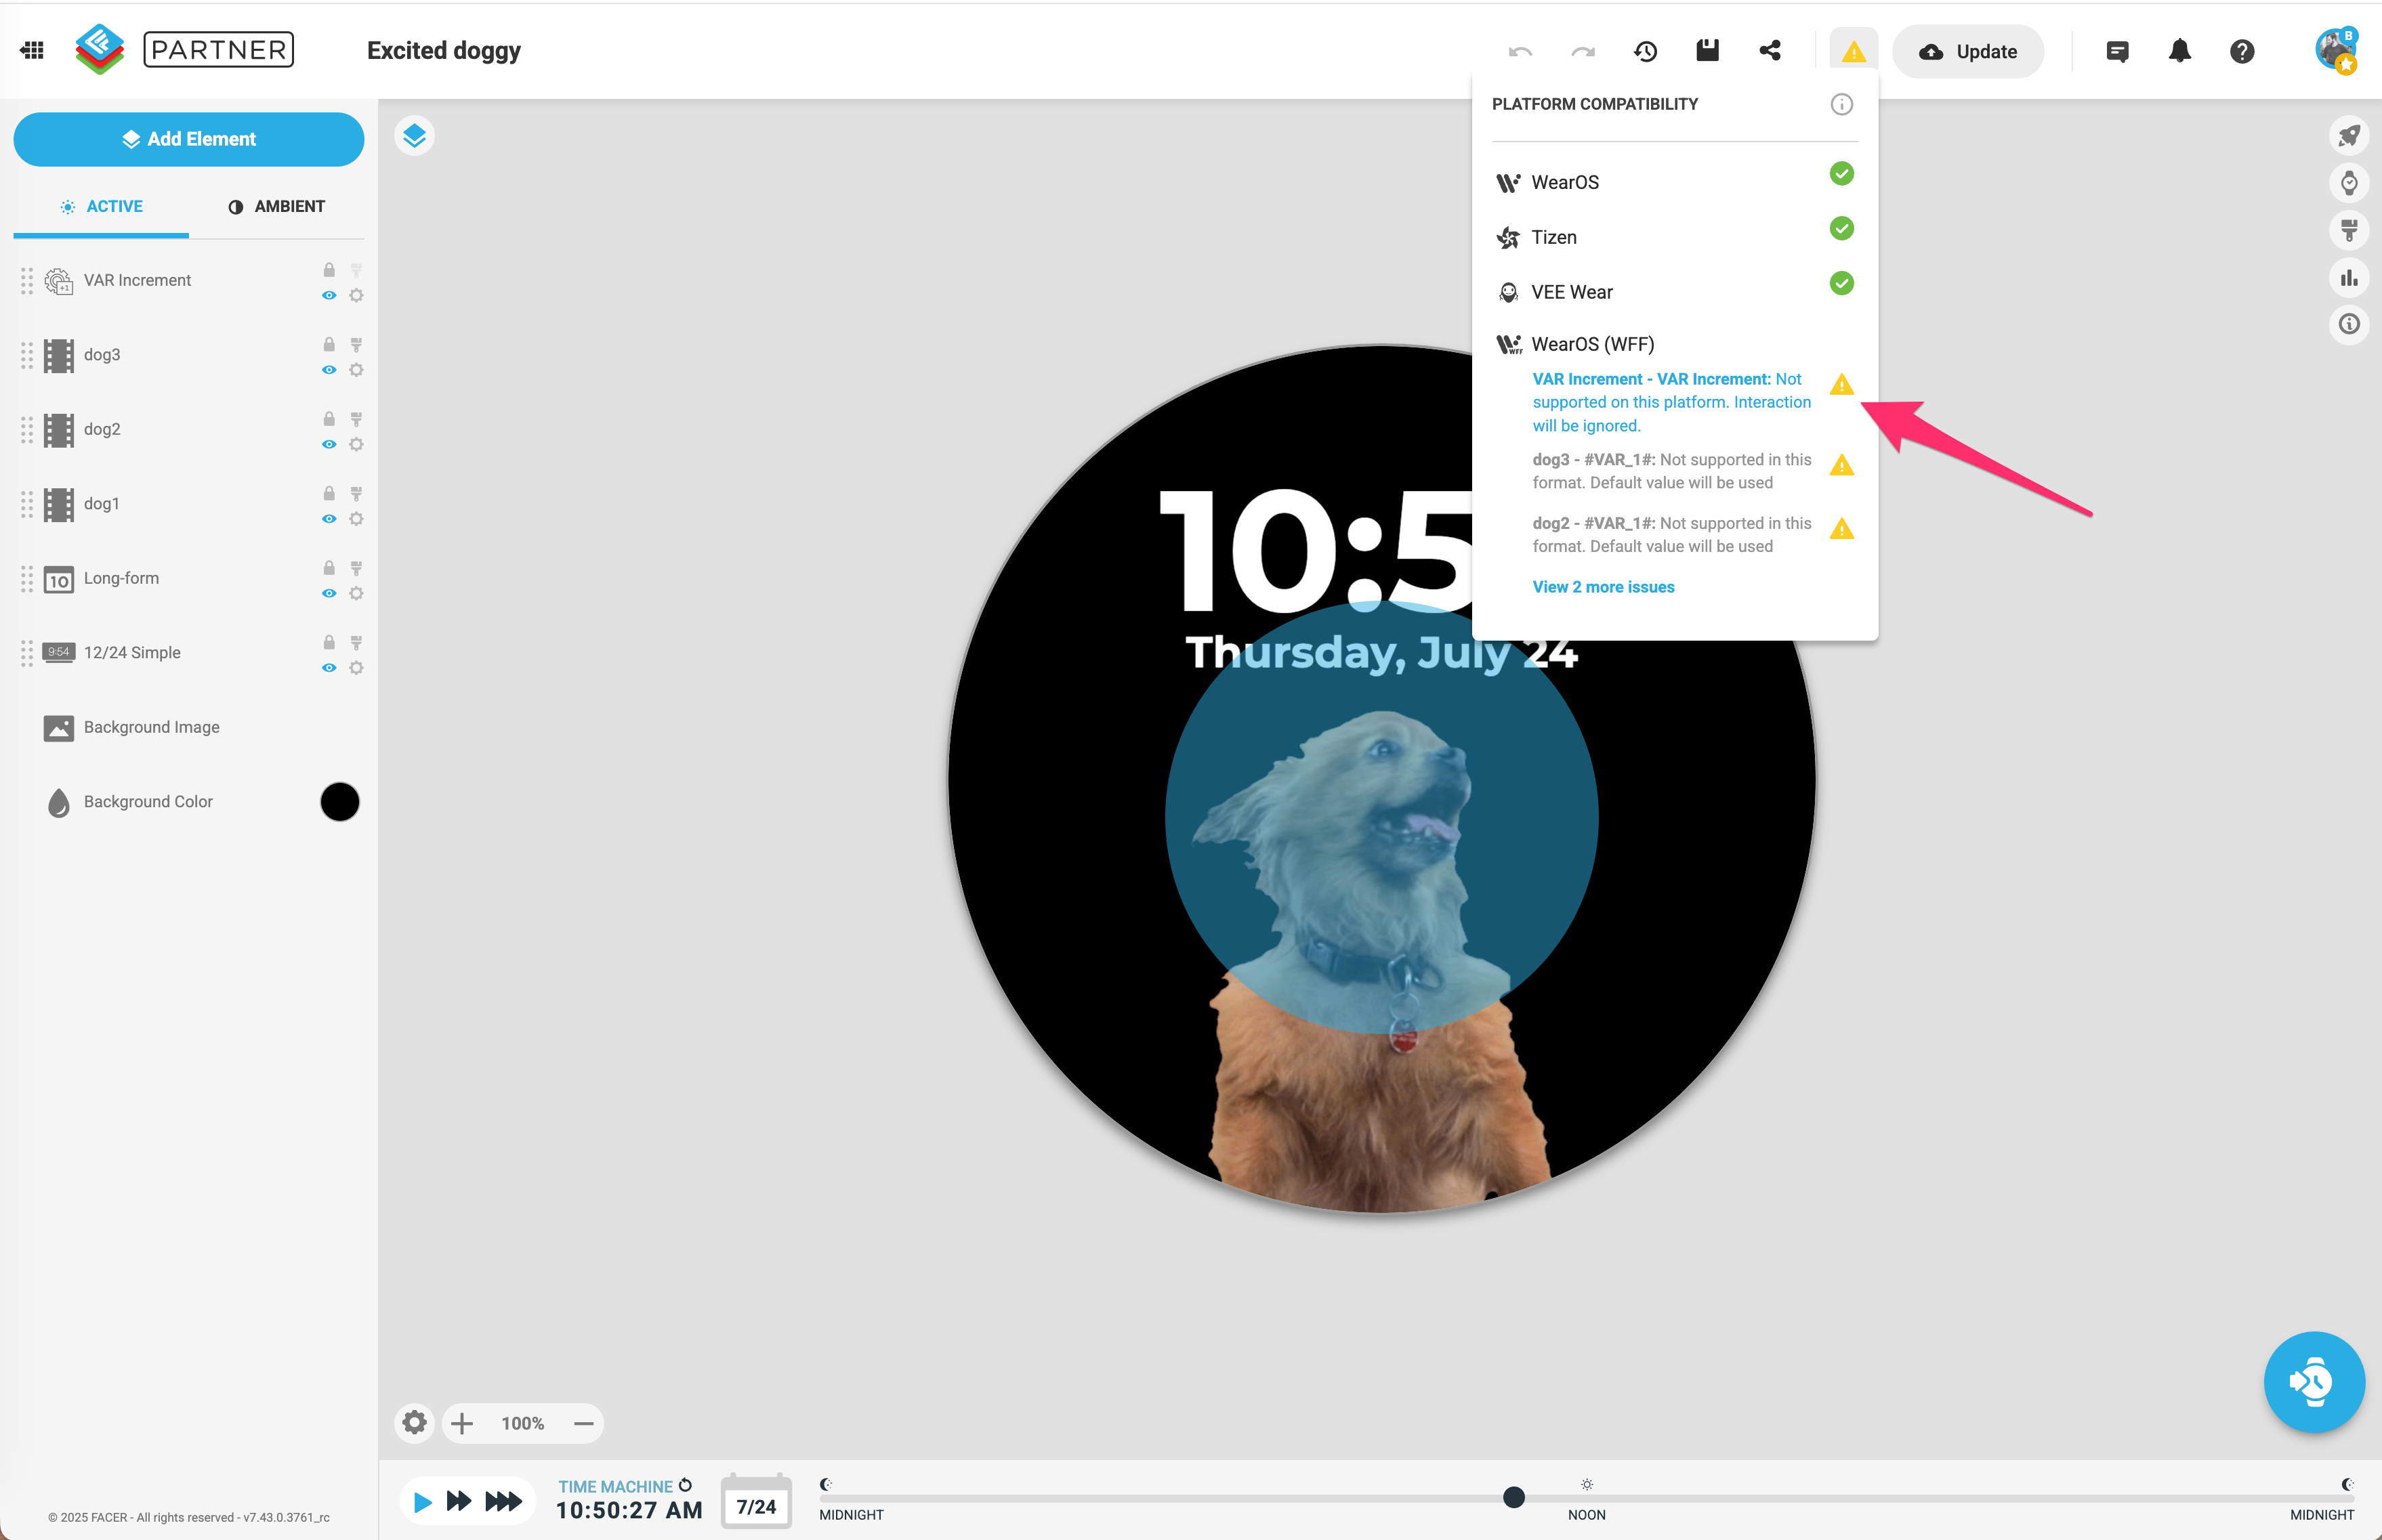Image resolution: width=2382 pixels, height=1540 pixels.
Task: Click the WearOS (WFF) platform row
Action: tap(1675, 344)
